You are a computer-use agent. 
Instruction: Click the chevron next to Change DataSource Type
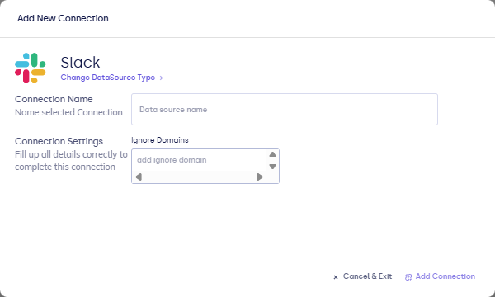point(161,78)
